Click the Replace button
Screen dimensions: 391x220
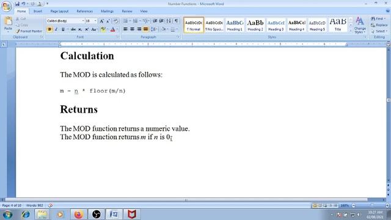[x=379, y=25]
